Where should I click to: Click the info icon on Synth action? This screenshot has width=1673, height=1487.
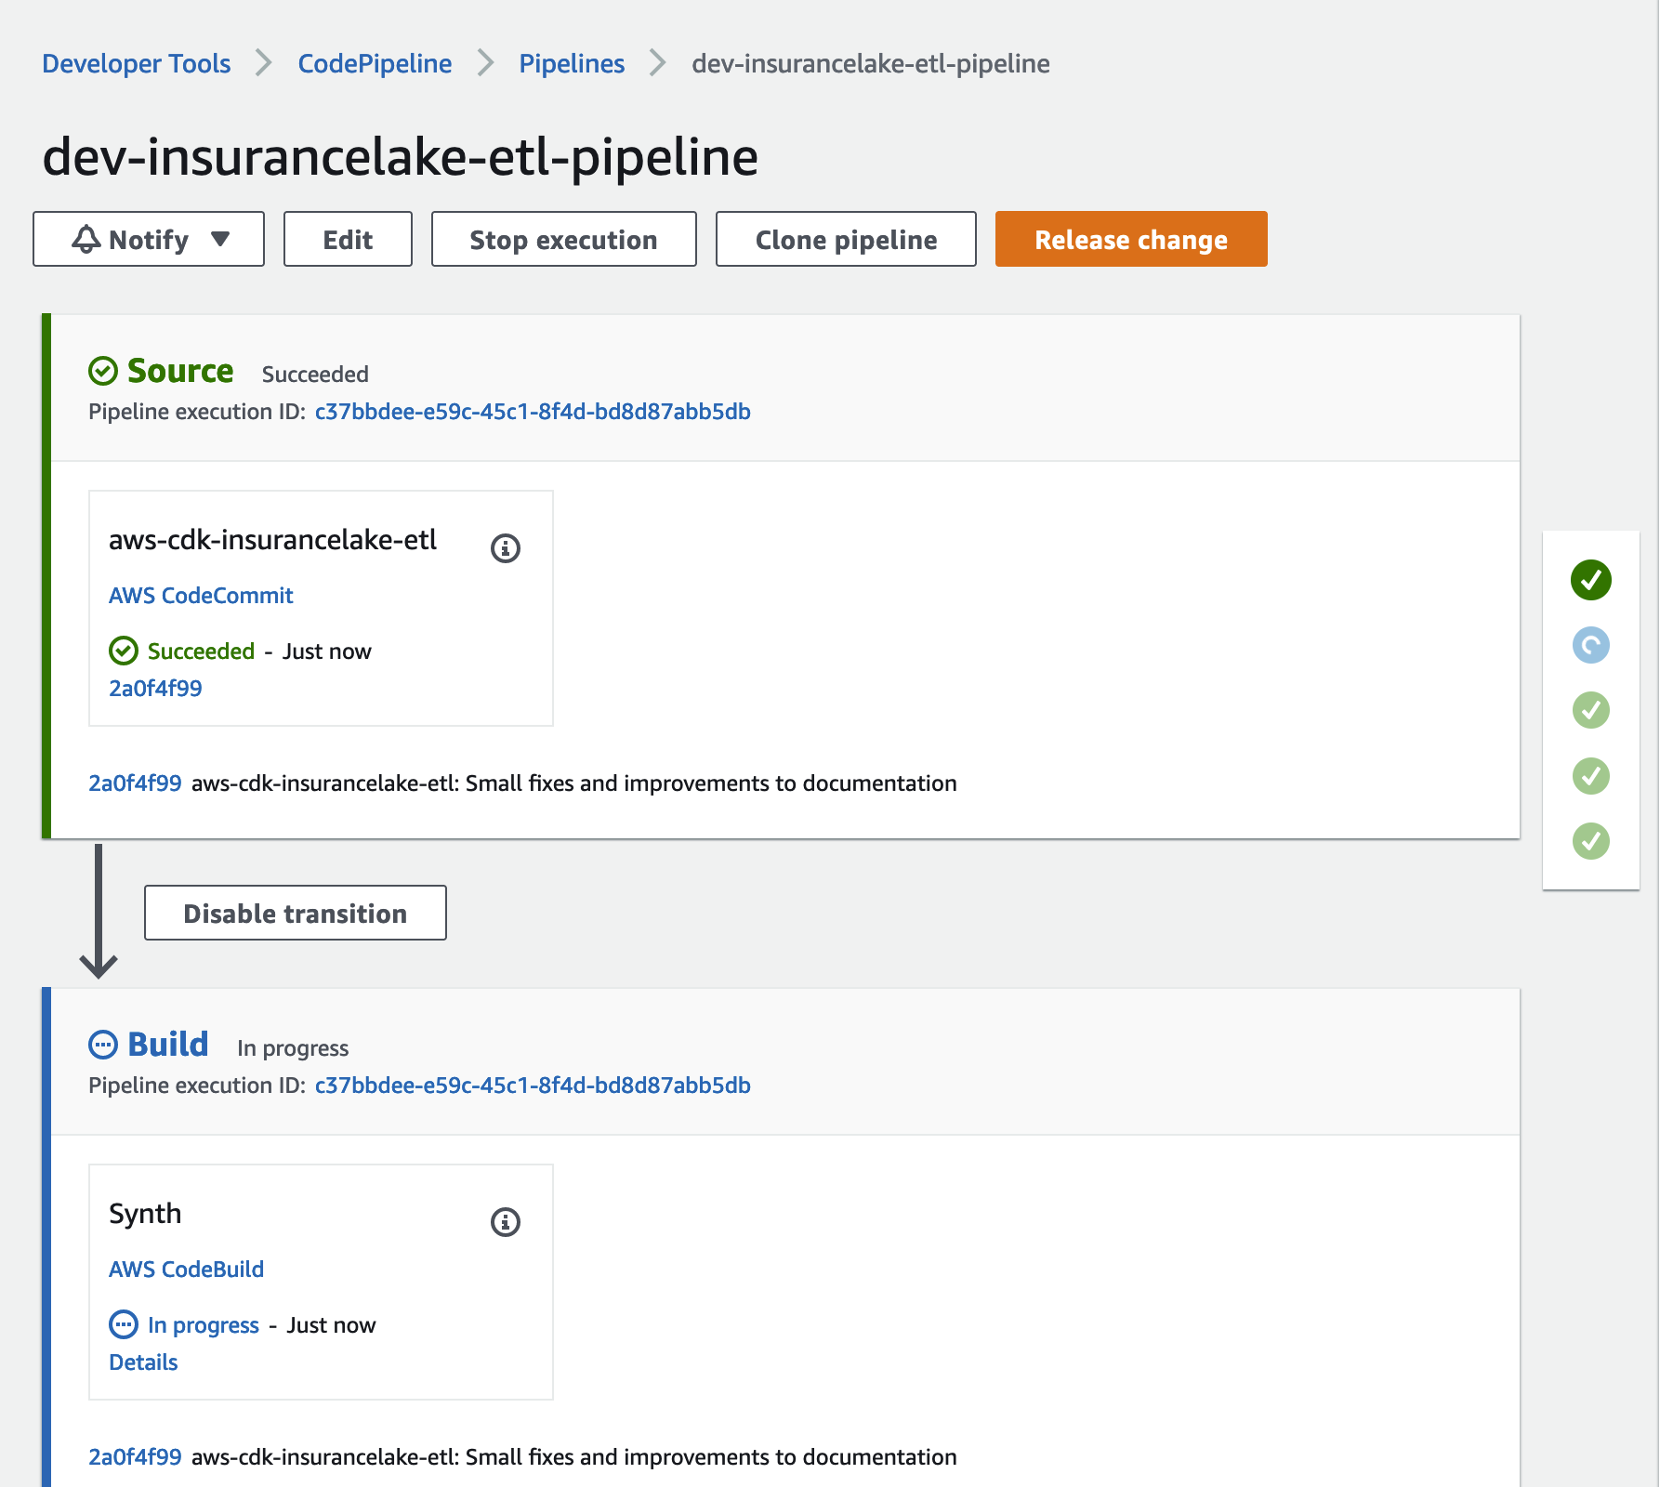click(505, 1222)
